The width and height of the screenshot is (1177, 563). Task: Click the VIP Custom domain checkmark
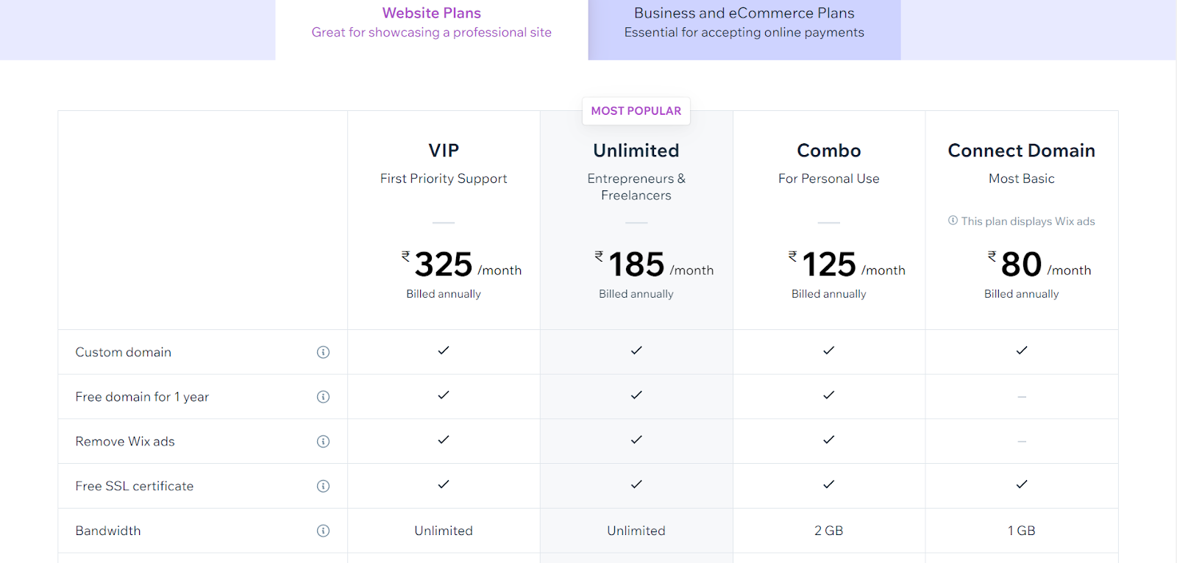click(444, 351)
